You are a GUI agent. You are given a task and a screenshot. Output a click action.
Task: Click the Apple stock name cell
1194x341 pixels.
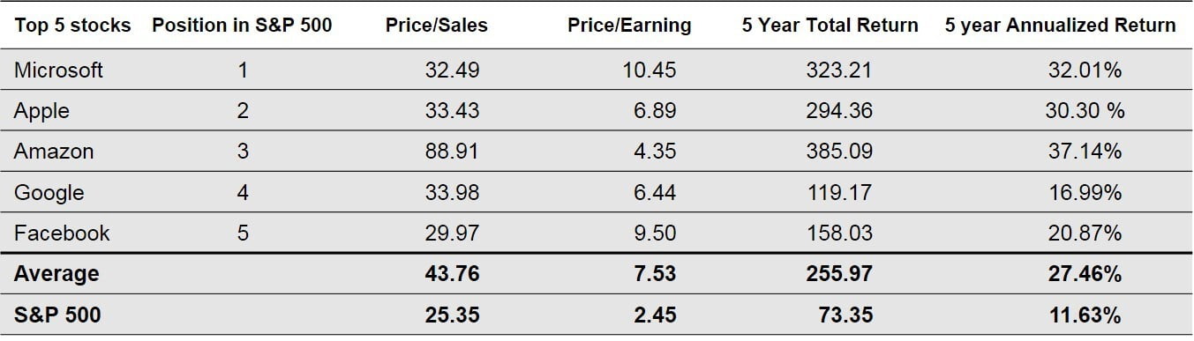click(x=41, y=111)
